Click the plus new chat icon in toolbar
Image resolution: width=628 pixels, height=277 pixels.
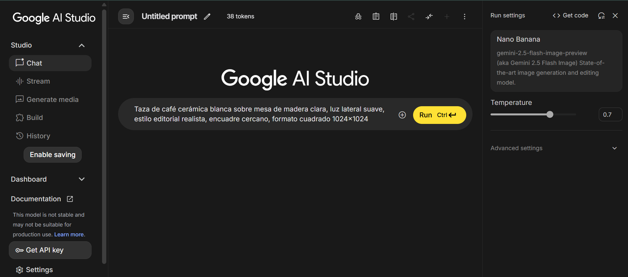[x=447, y=16]
